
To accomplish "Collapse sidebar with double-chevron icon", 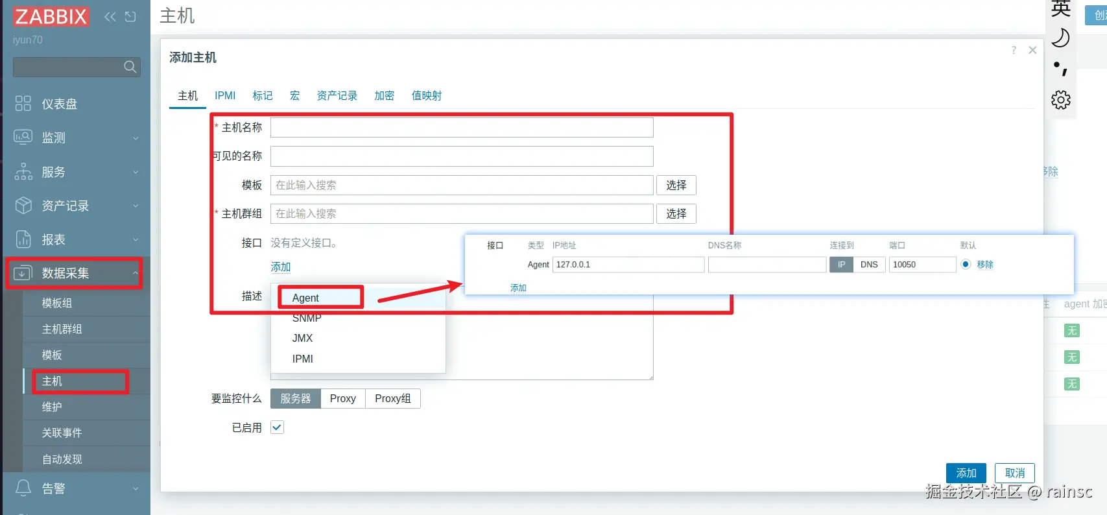I will coord(110,16).
